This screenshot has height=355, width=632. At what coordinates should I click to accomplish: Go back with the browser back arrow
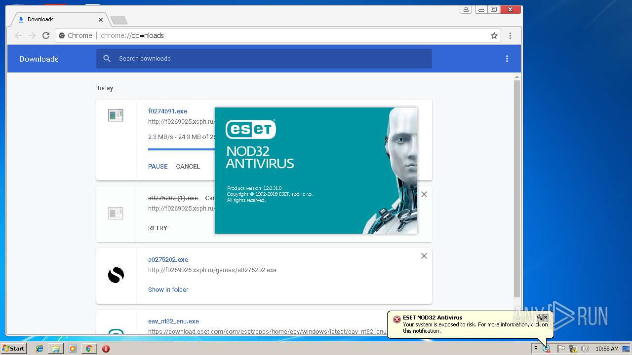(x=18, y=35)
